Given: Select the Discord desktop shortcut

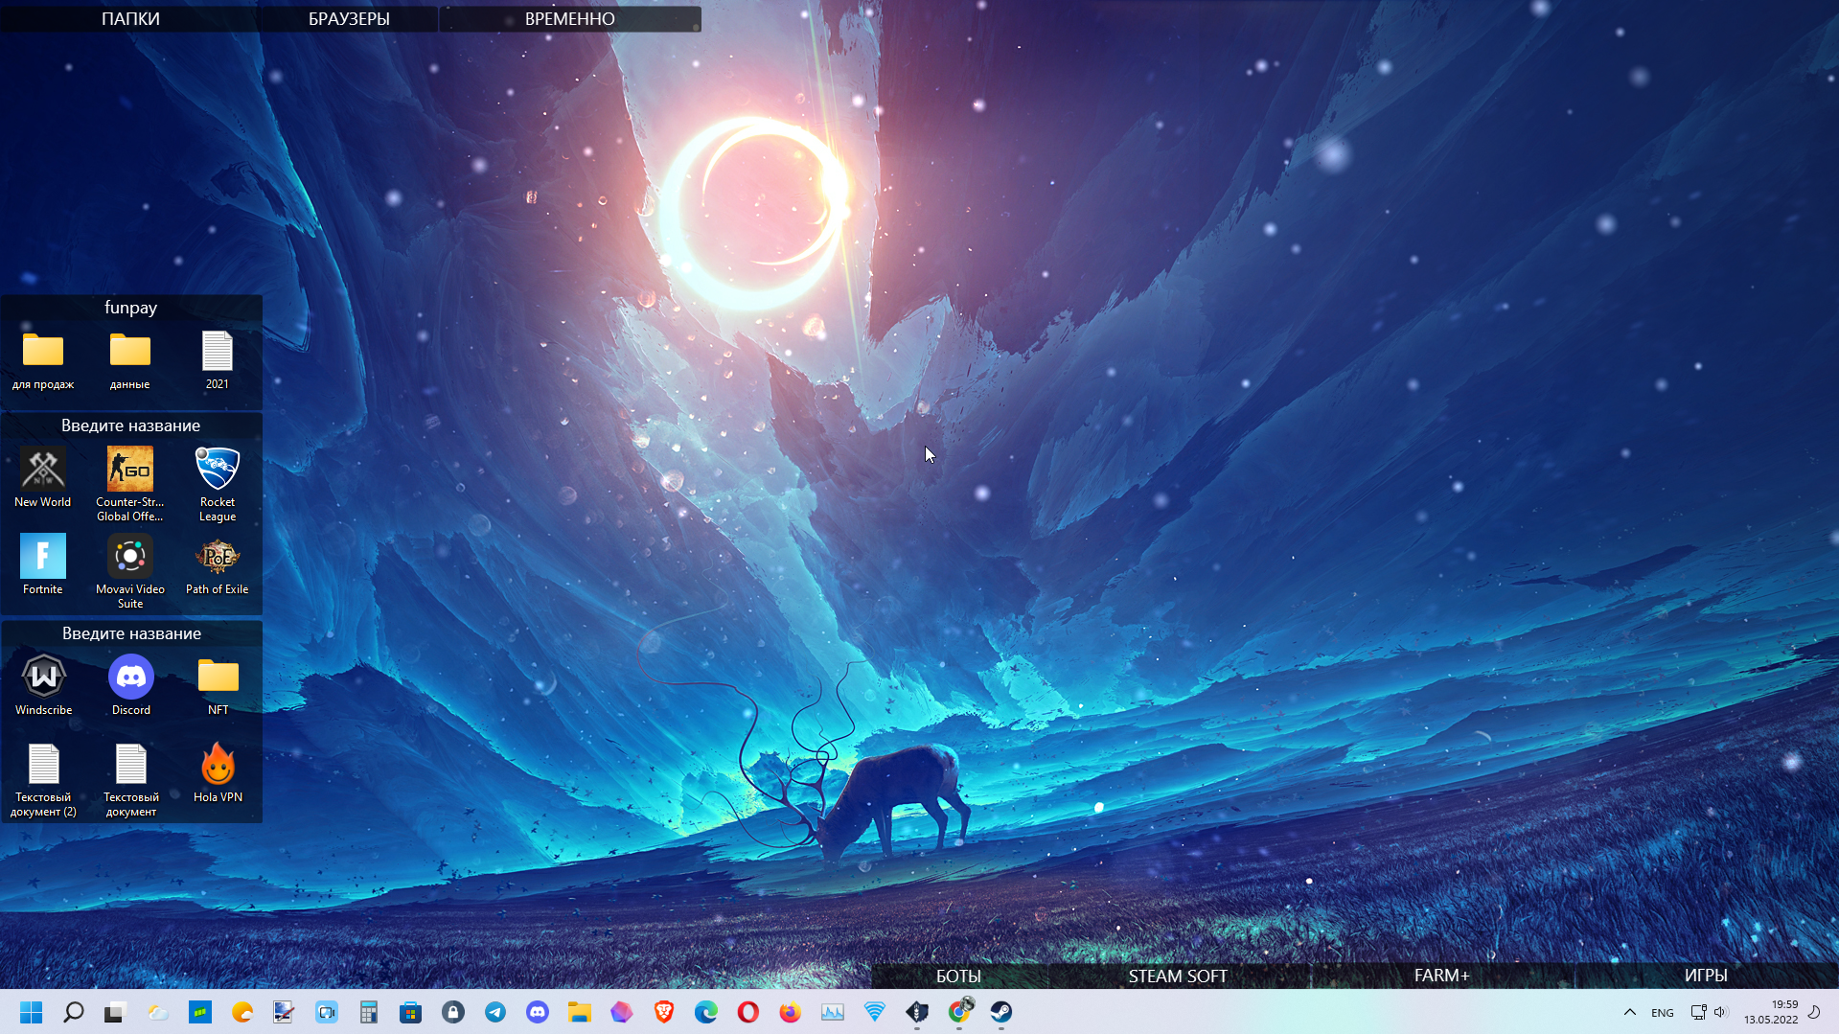Looking at the screenshot, I should pyautogui.click(x=131, y=686).
